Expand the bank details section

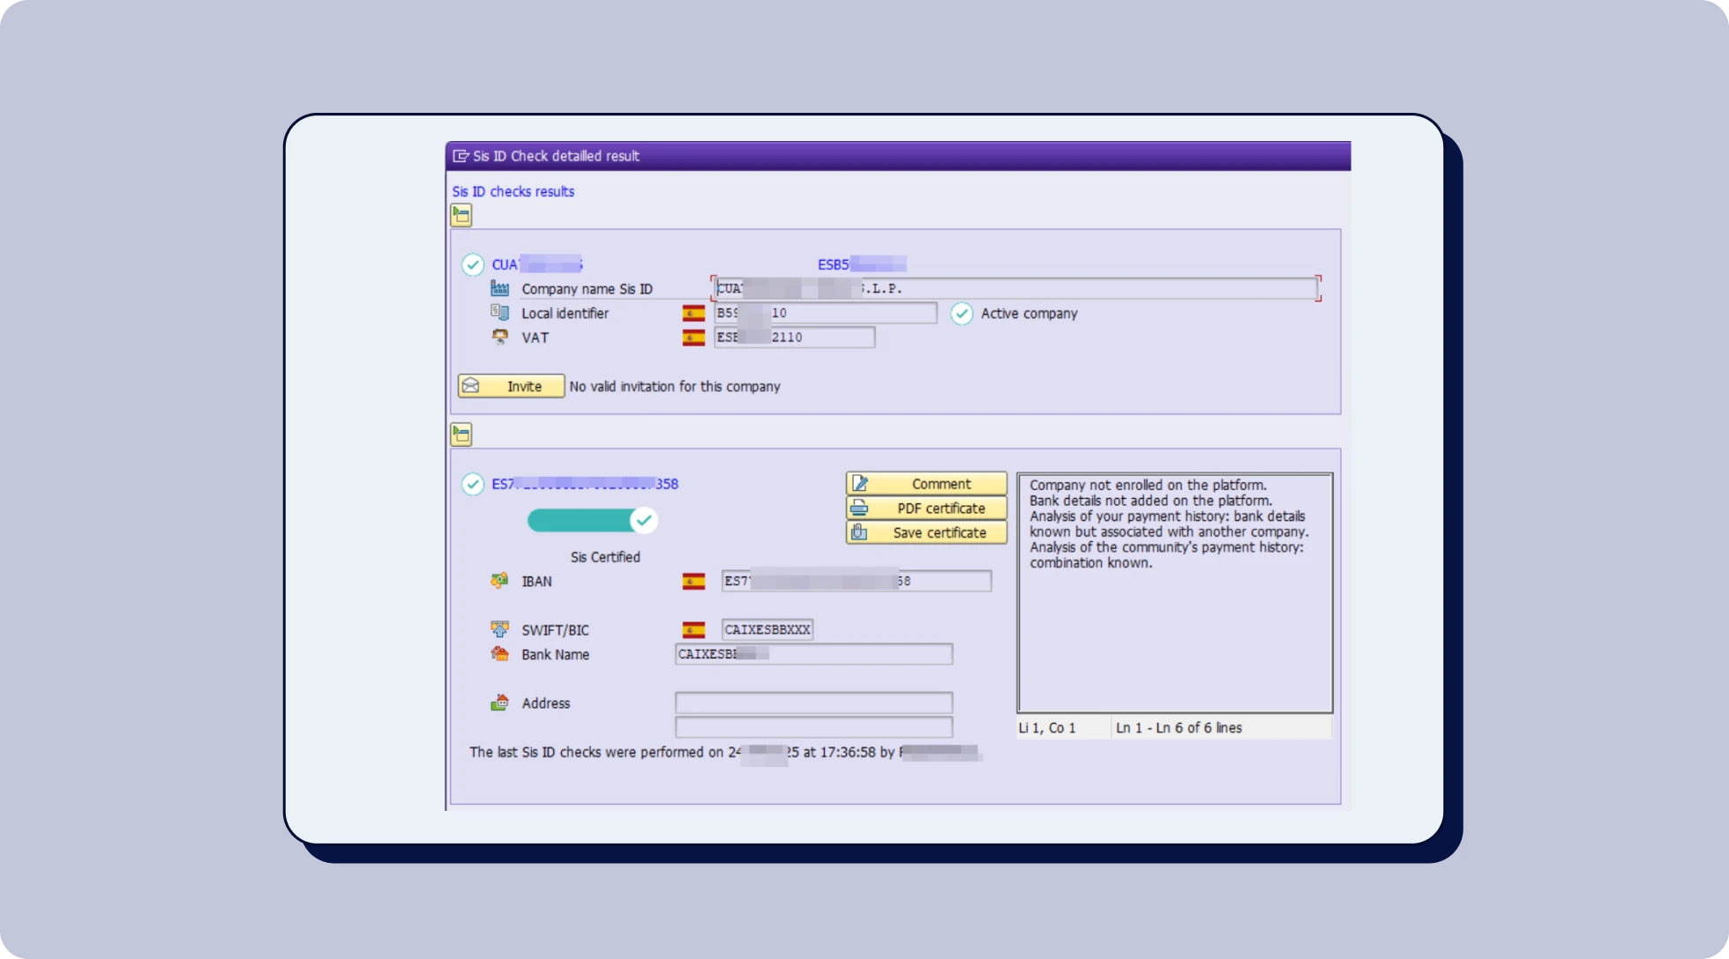click(460, 434)
